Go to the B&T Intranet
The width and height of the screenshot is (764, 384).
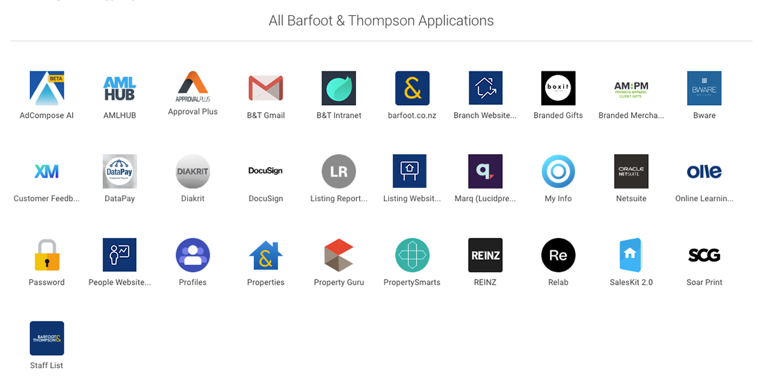coord(339,88)
